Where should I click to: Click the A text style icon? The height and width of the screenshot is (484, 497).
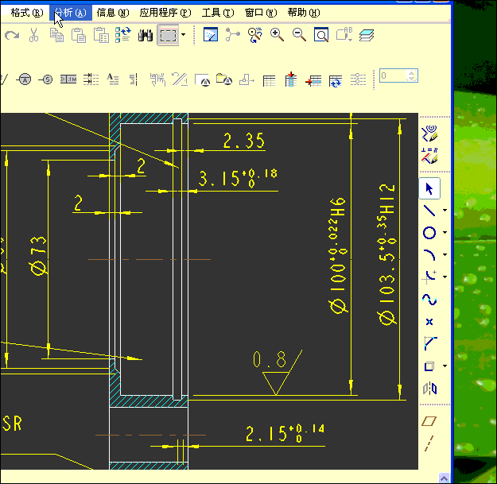coord(113,79)
